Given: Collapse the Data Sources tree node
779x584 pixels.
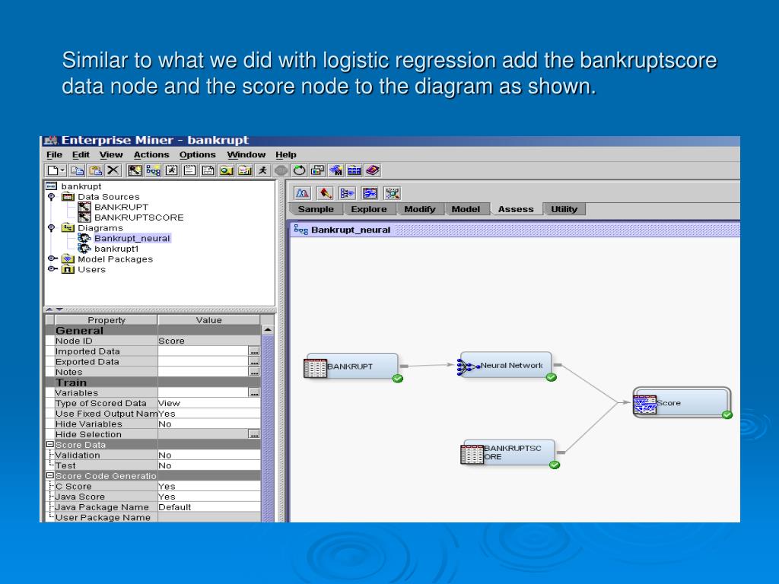Looking at the screenshot, I should coord(51,197).
